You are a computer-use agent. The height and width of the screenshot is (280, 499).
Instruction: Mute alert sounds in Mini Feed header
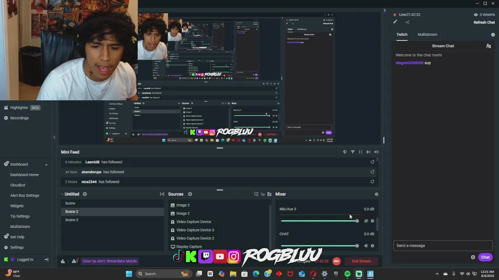pos(376,152)
